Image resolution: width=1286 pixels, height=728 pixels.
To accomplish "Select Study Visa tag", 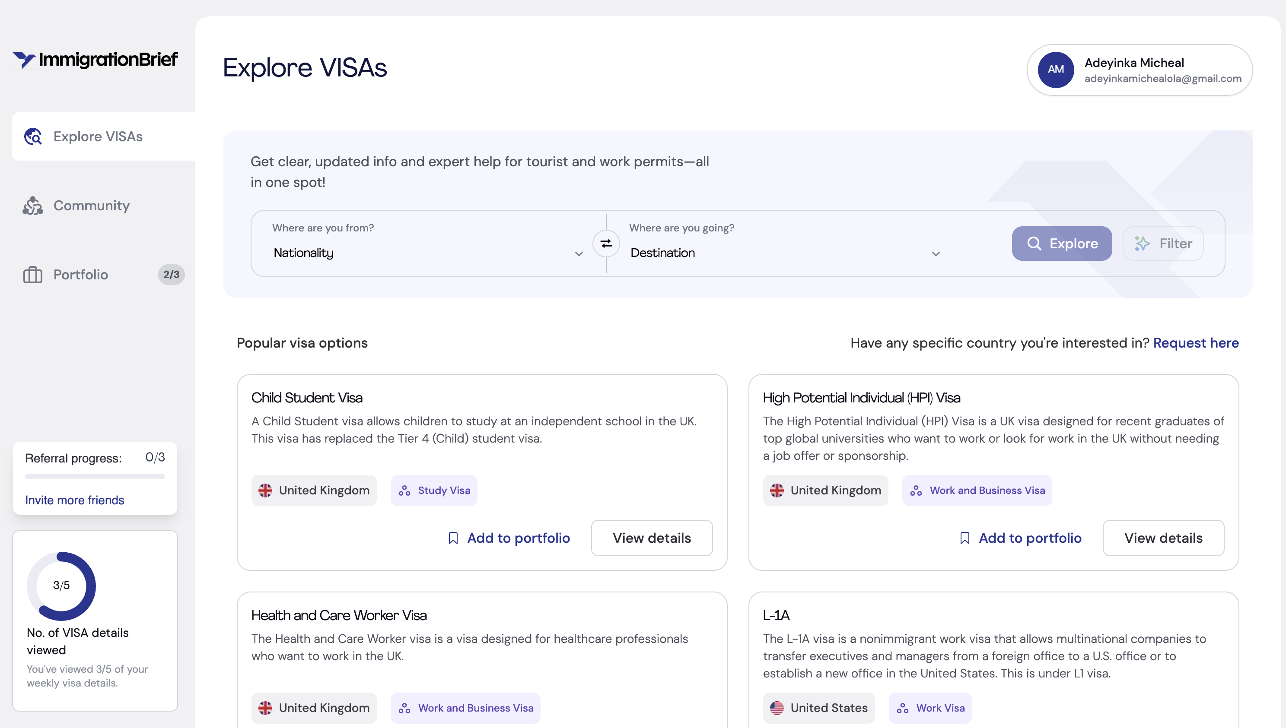I will pyautogui.click(x=433, y=491).
